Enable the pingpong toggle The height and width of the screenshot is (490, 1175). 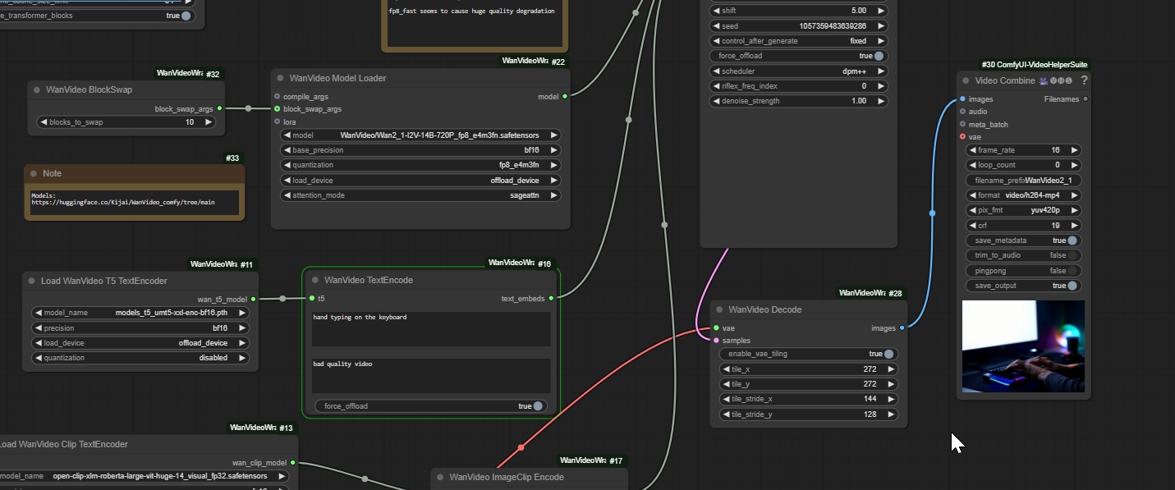1072,271
